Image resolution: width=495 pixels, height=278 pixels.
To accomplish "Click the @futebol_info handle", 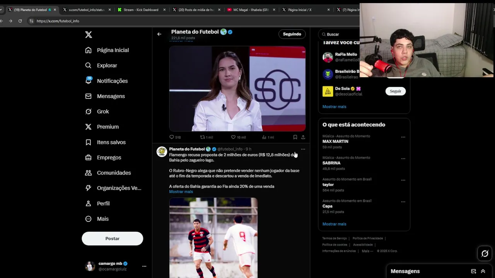I will [230, 149].
